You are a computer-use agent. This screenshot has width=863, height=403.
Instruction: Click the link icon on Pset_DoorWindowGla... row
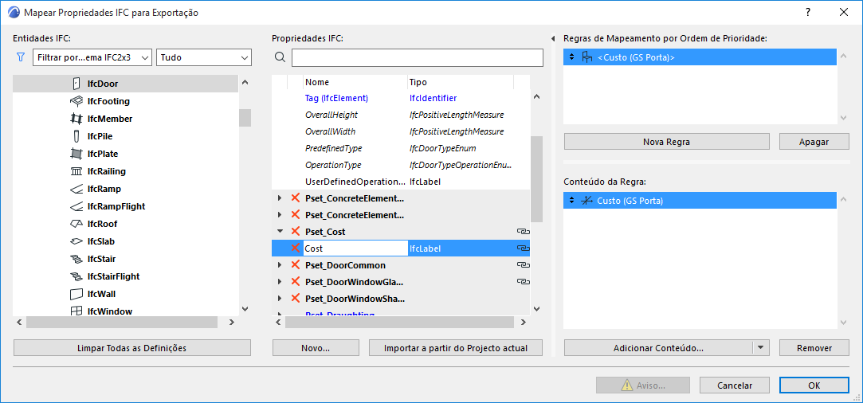point(523,281)
